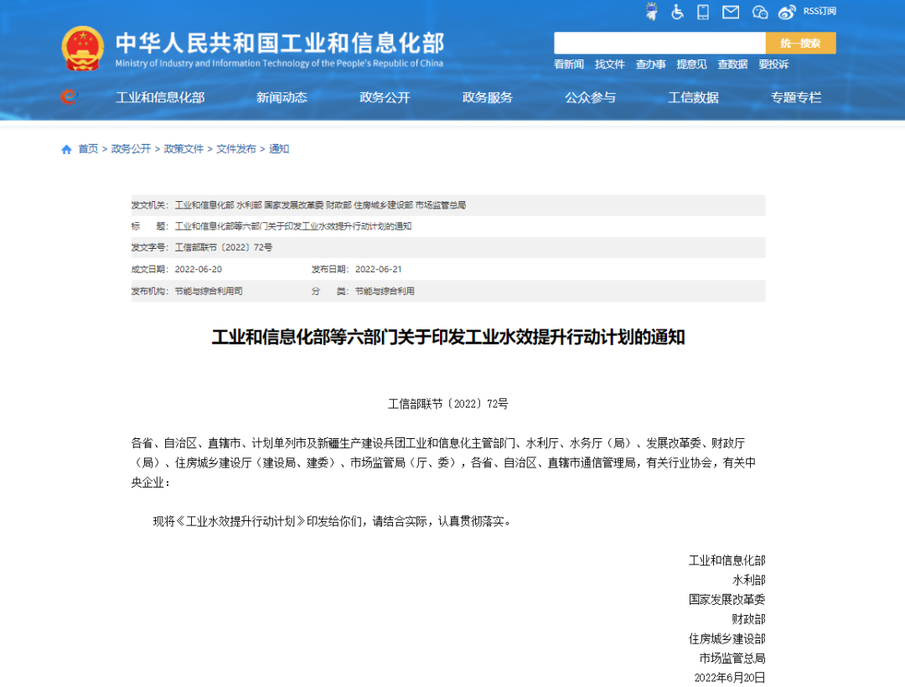Open the 工信数据 navigation item

point(693,97)
